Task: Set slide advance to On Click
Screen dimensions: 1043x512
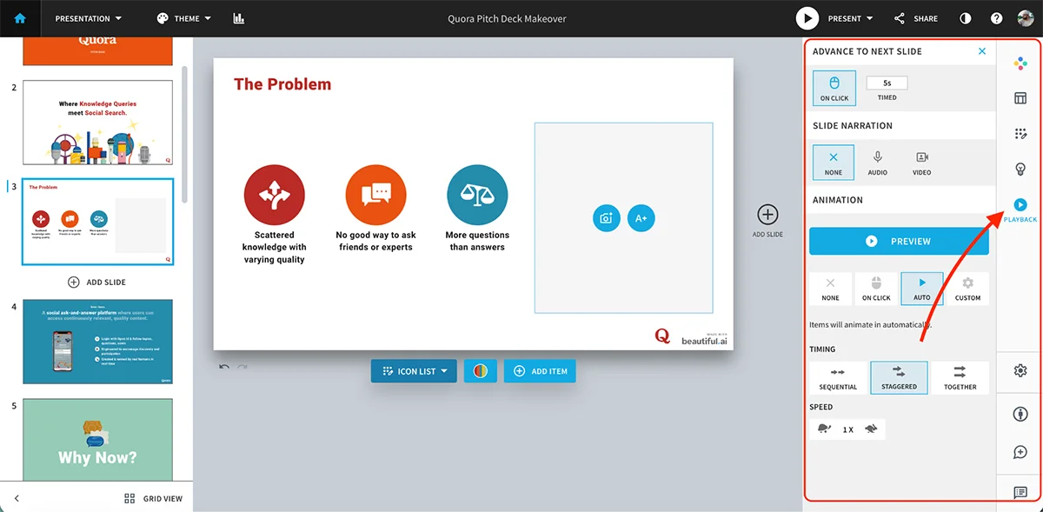Action: tap(834, 88)
